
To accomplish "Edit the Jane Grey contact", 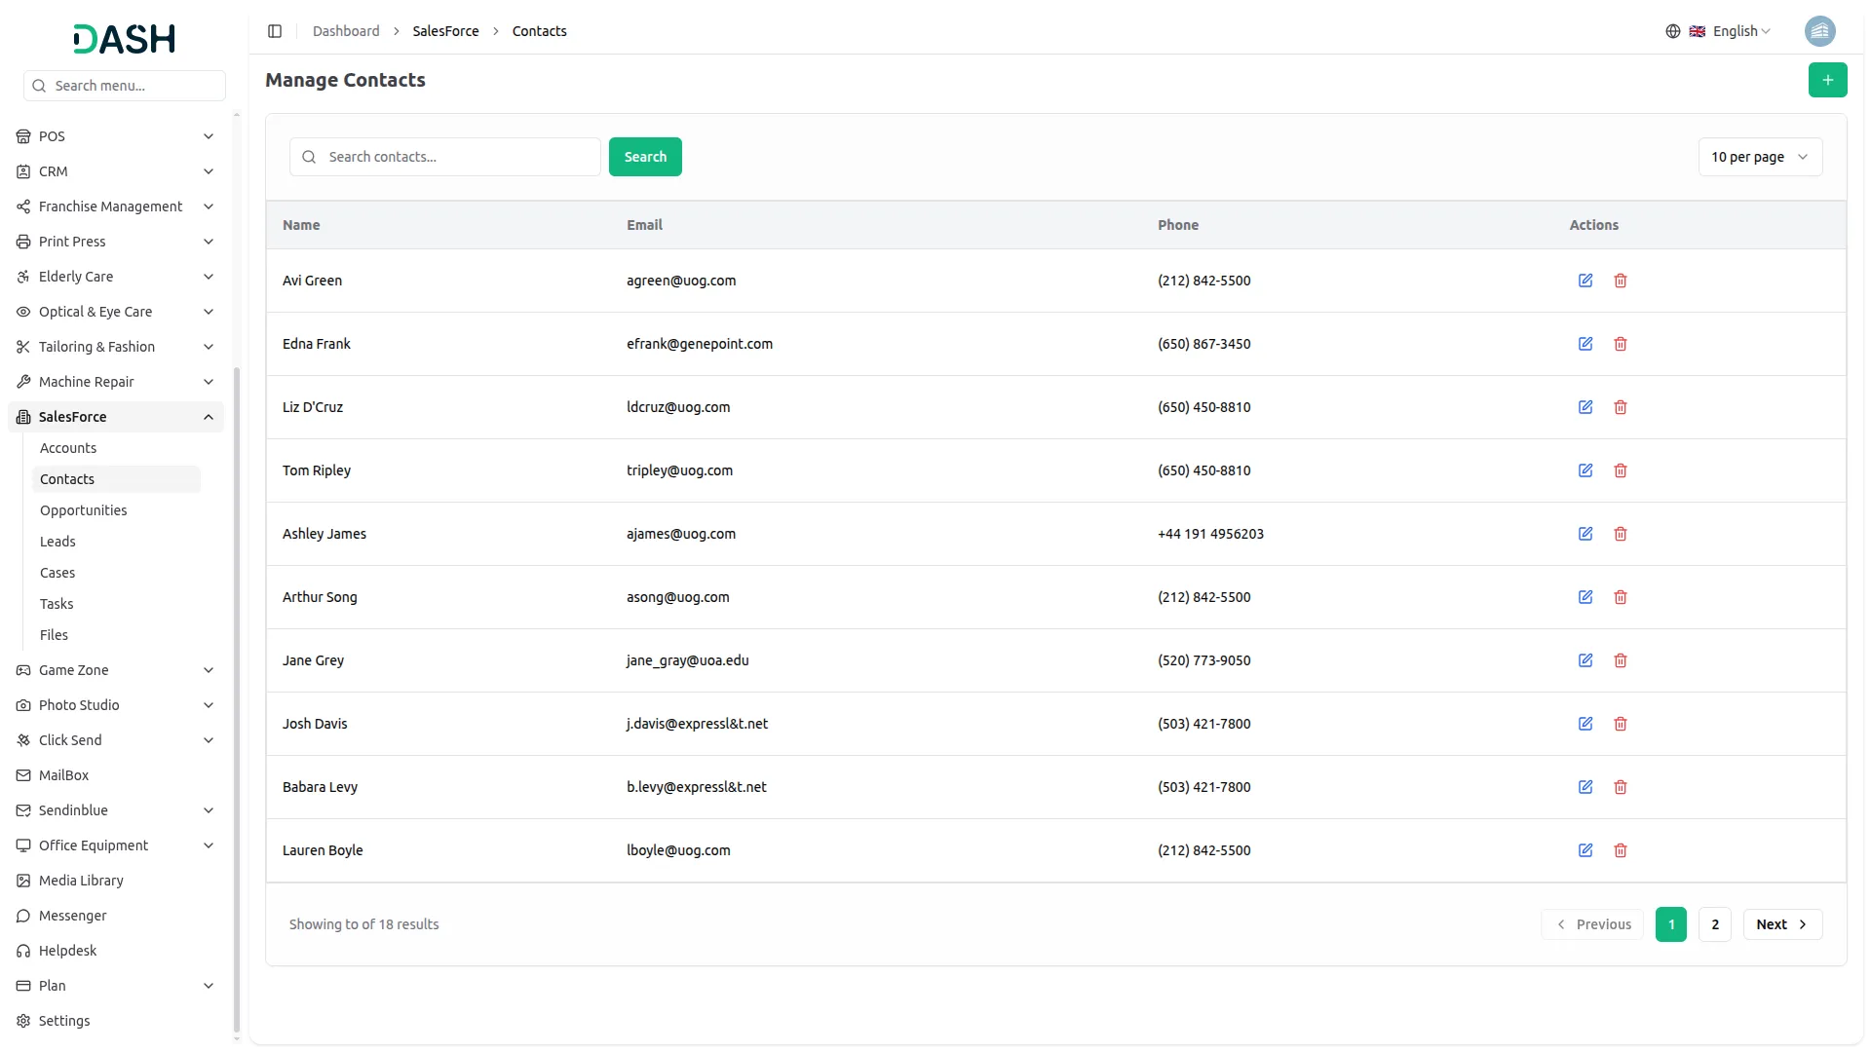I will tap(1585, 660).
